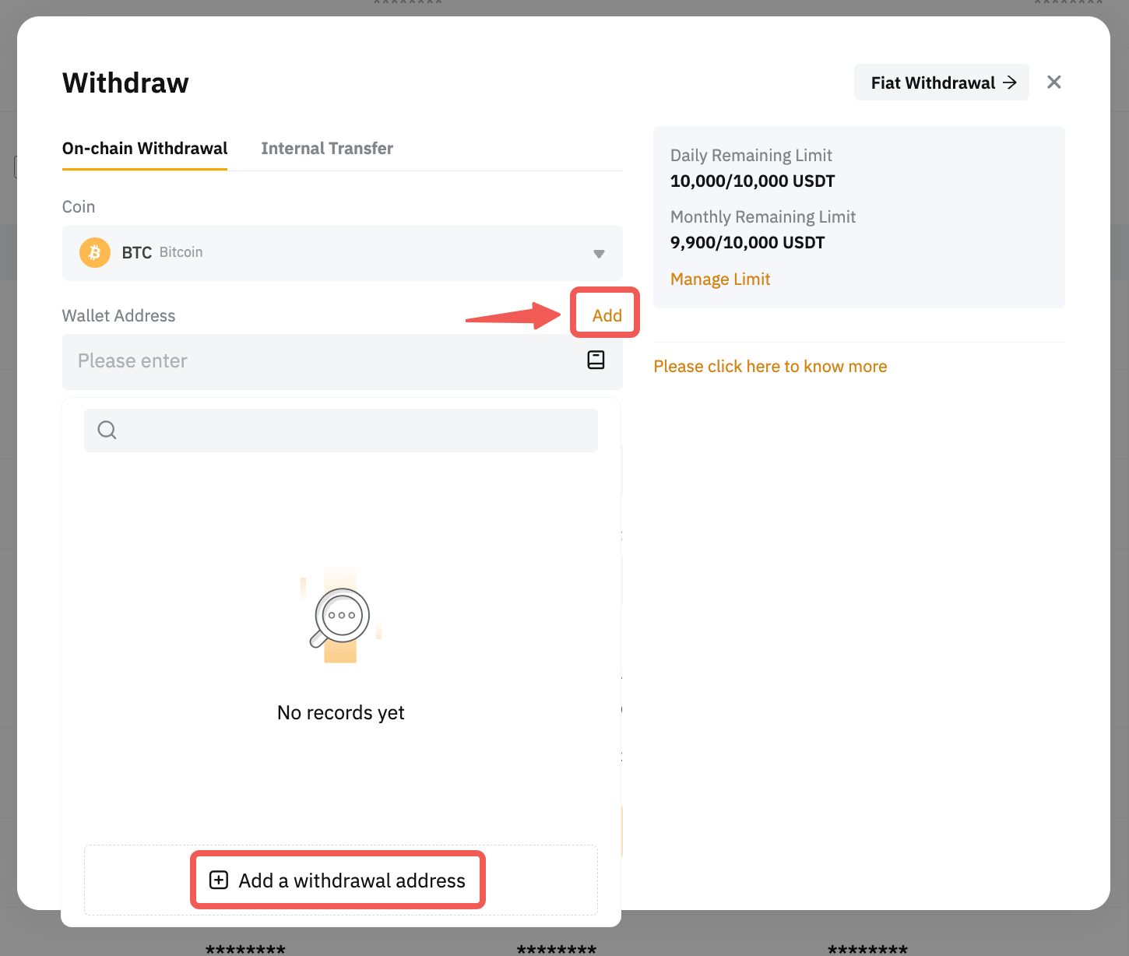This screenshot has width=1129, height=956.
Task: Expand the coin dropdown arrow
Action: pos(599,254)
